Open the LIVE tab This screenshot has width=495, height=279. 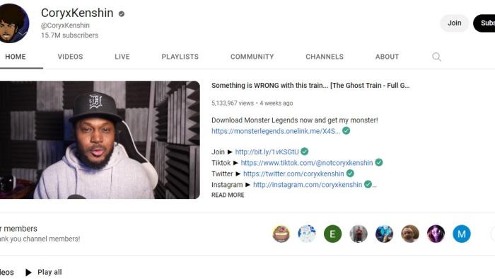coord(122,57)
